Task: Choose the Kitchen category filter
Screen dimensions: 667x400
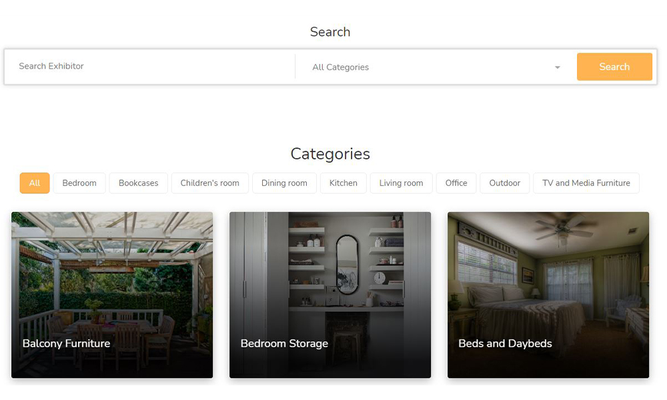Action: point(344,183)
